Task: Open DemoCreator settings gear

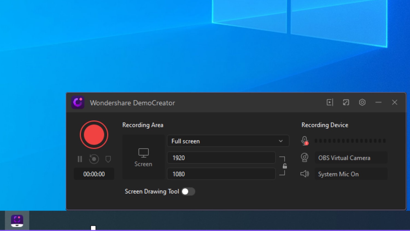Action: (362, 102)
